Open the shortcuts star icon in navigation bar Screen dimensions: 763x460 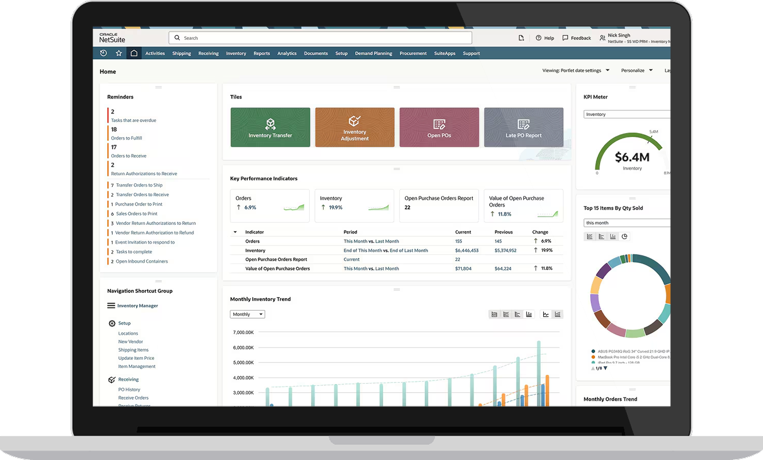tap(119, 53)
